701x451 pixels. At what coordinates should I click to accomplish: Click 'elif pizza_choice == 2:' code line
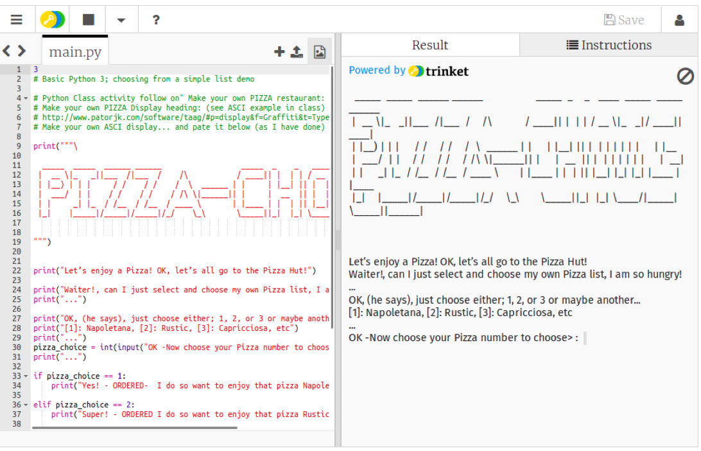point(84,405)
